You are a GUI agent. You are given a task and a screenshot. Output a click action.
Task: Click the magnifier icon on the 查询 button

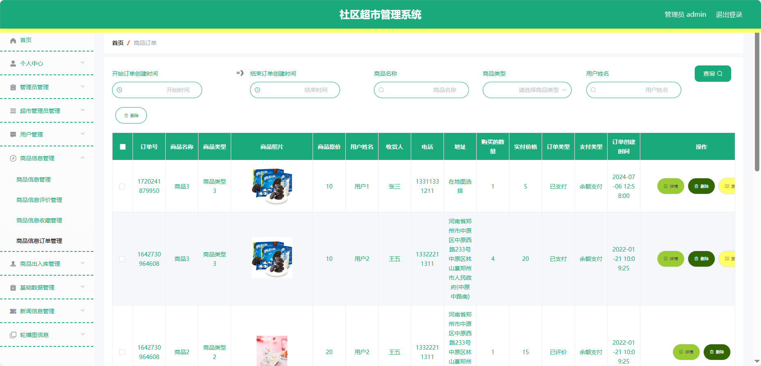720,74
